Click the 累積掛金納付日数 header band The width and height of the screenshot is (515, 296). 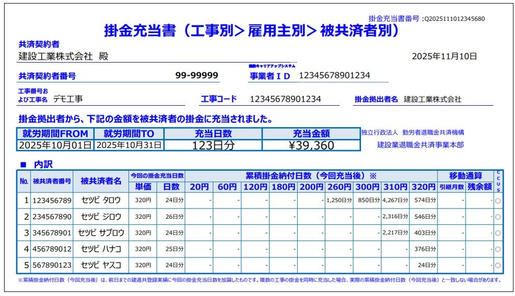pyautogui.click(x=308, y=175)
